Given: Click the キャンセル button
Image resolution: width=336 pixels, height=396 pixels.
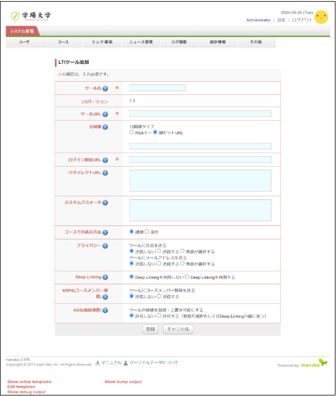Looking at the screenshot, I should coord(178,329).
